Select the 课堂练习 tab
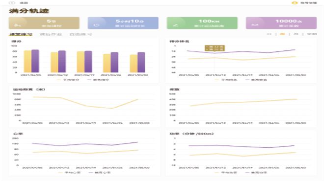This screenshot has width=324, height=181. coord(21,34)
